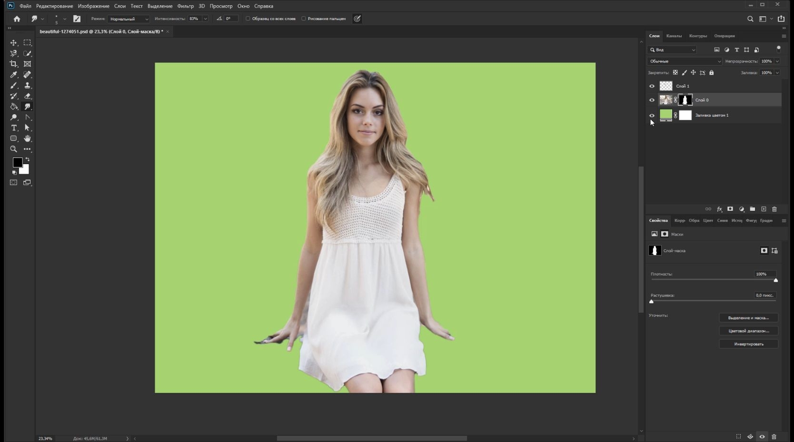Select the Eraser tool
This screenshot has height=442, width=794.
click(x=27, y=96)
